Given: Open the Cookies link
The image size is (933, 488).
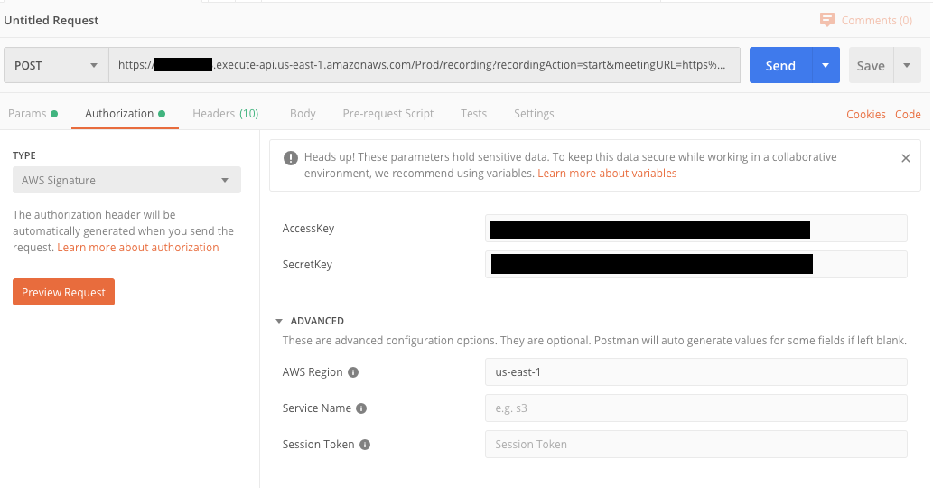Looking at the screenshot, I should pyautogui.click(x=866, y=114).
